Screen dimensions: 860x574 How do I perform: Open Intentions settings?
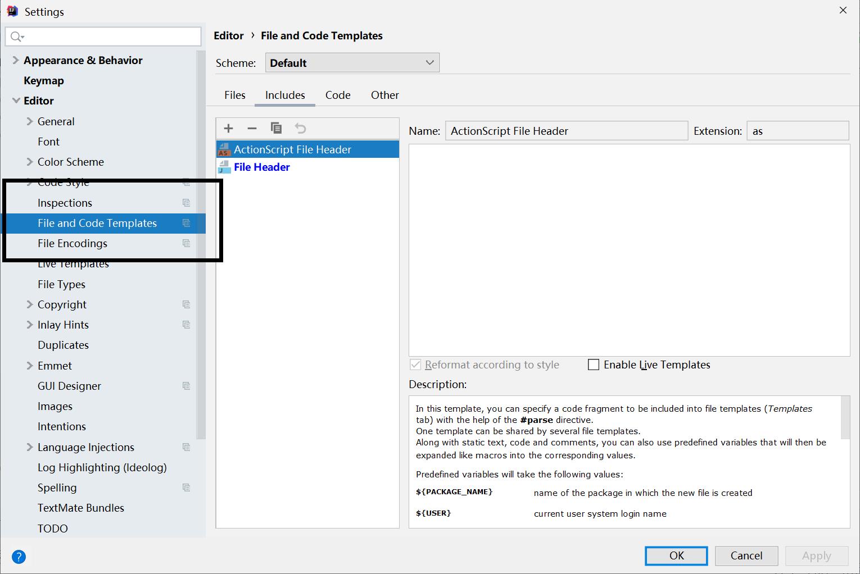click(x=61, y=426)
